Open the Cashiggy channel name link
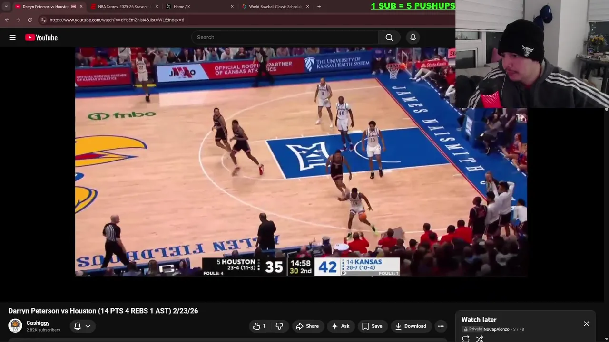Viewport: 609px width, 342px height. (38, 323)
